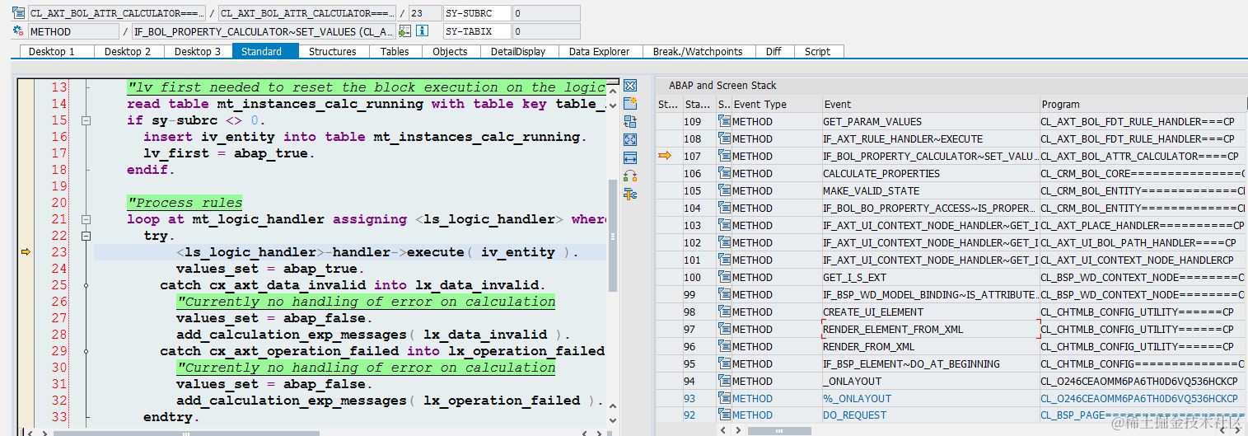
Task: Click the stack icon in row 109
Action: pos(725,121)
